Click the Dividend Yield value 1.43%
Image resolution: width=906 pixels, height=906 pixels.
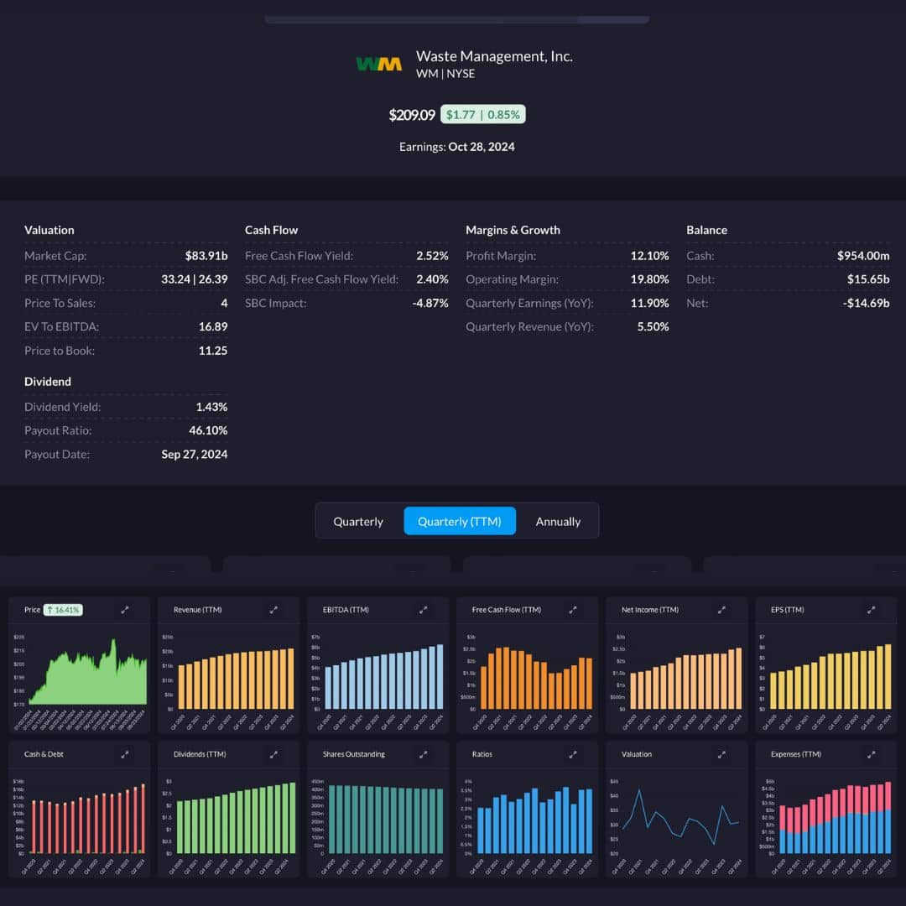211,407
